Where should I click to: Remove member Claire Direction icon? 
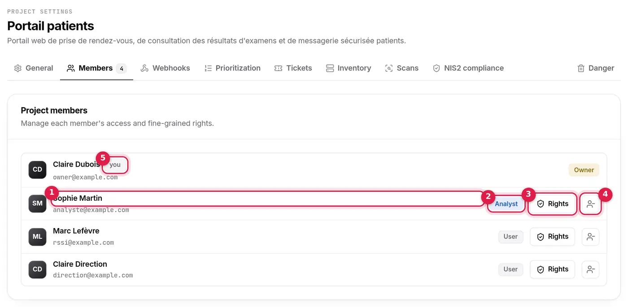pyautogui.click(x=590, y=269)
